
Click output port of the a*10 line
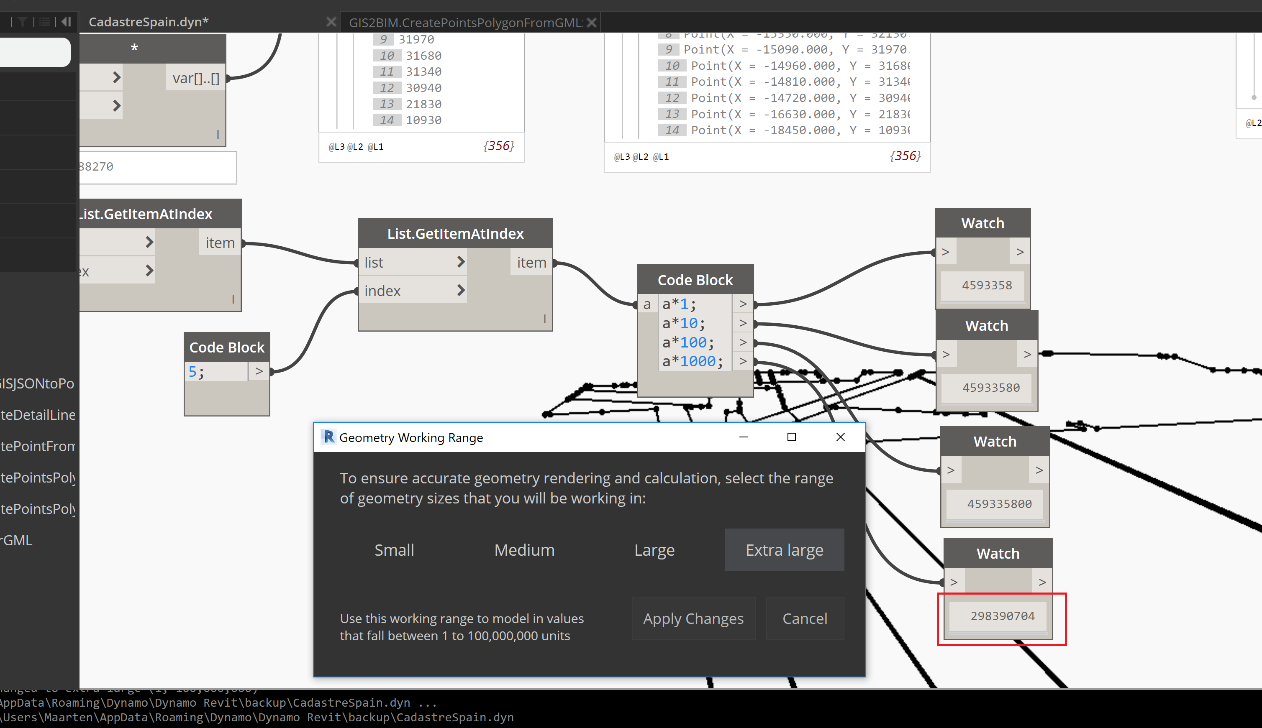743,323
